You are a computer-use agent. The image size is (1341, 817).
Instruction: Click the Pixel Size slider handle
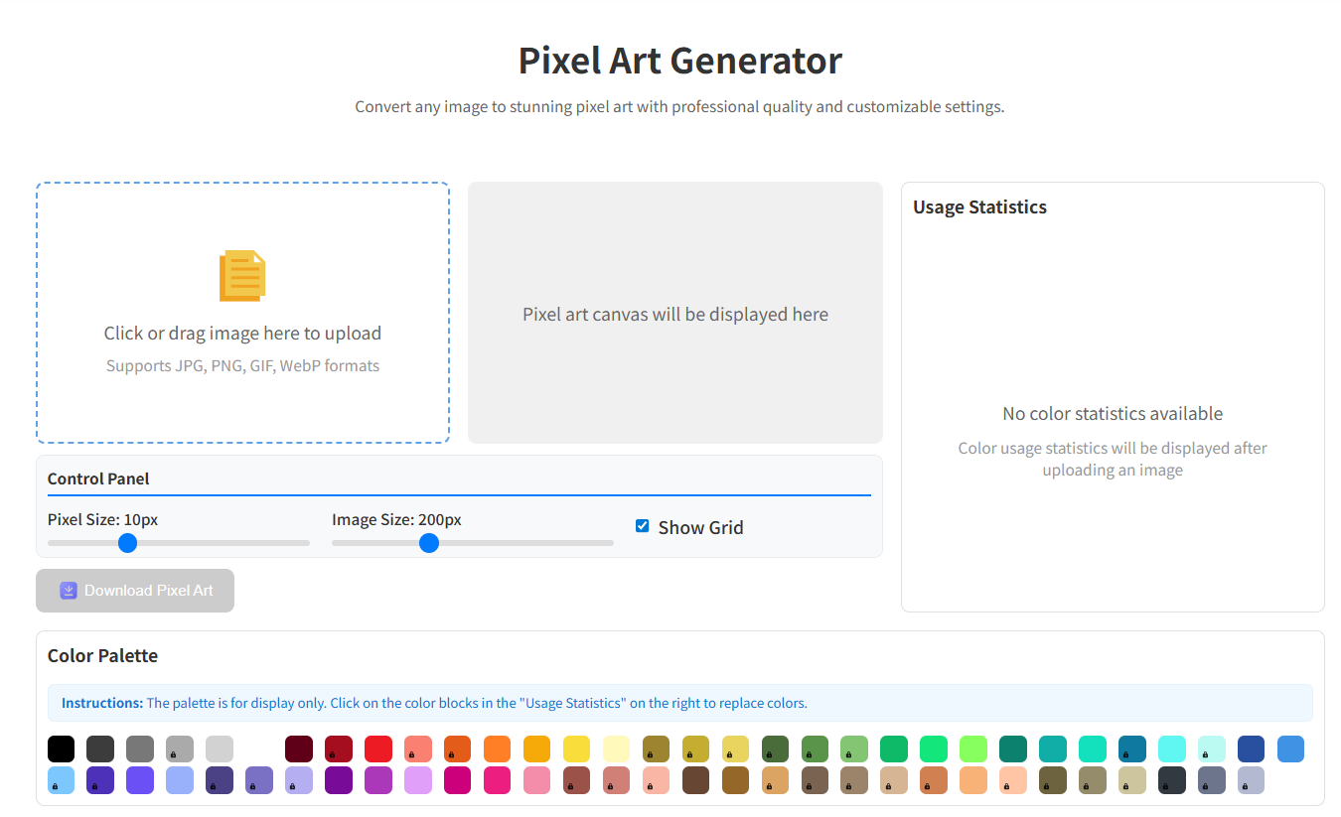tap(127, 543)
